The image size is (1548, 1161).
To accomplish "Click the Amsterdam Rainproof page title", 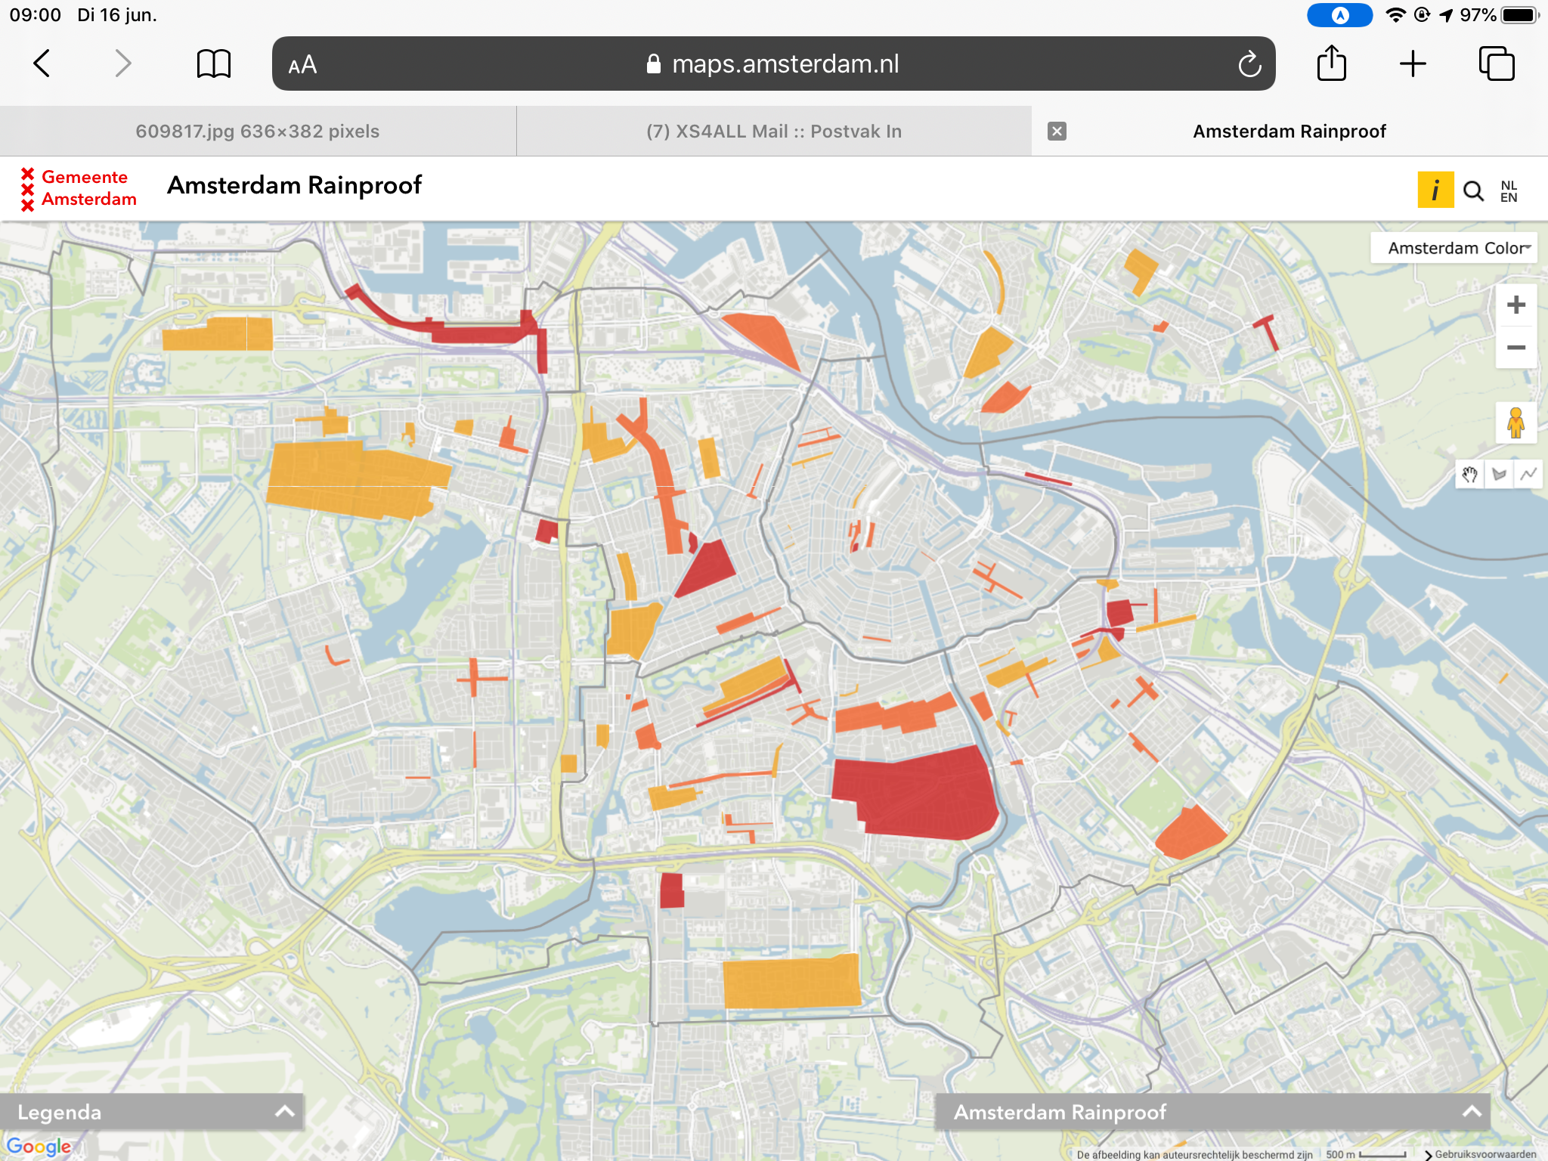I will (294, 185).
